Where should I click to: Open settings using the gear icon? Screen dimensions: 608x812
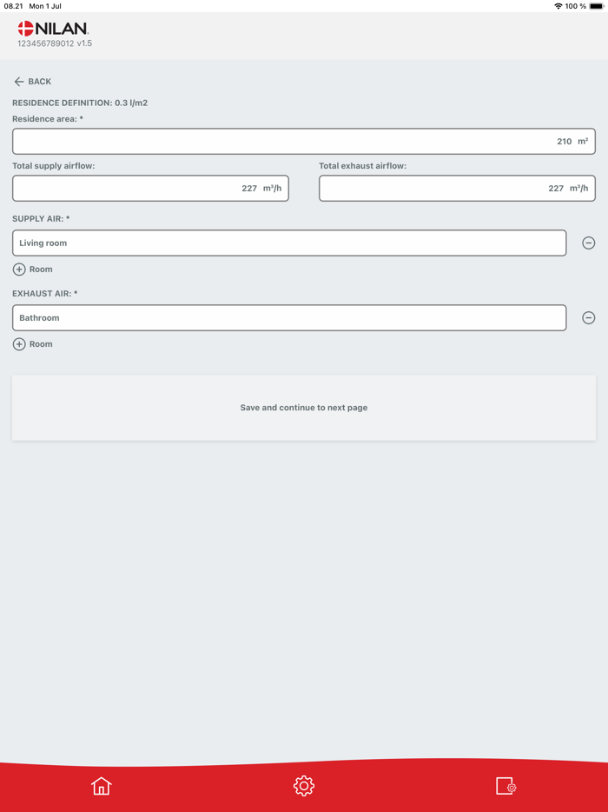point(303,785)
